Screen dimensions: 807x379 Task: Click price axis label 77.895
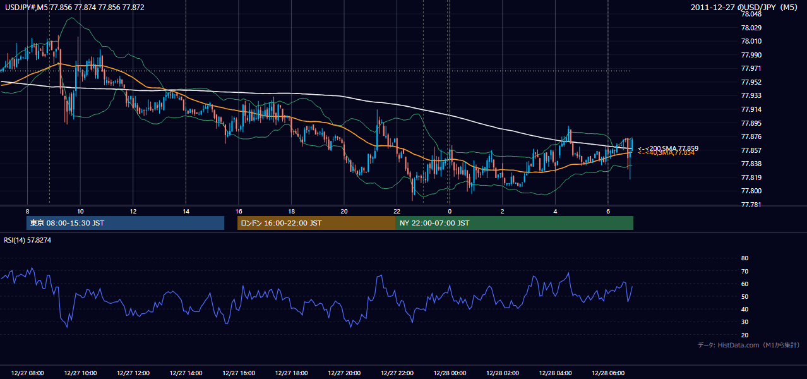(751, 123)
